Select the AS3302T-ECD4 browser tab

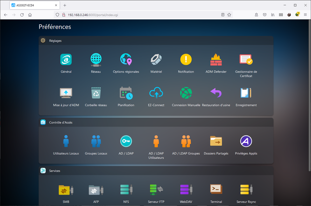coord(34,5)
